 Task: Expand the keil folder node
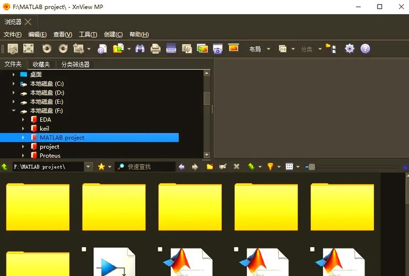pyautogui.click(x=23, y=129)
